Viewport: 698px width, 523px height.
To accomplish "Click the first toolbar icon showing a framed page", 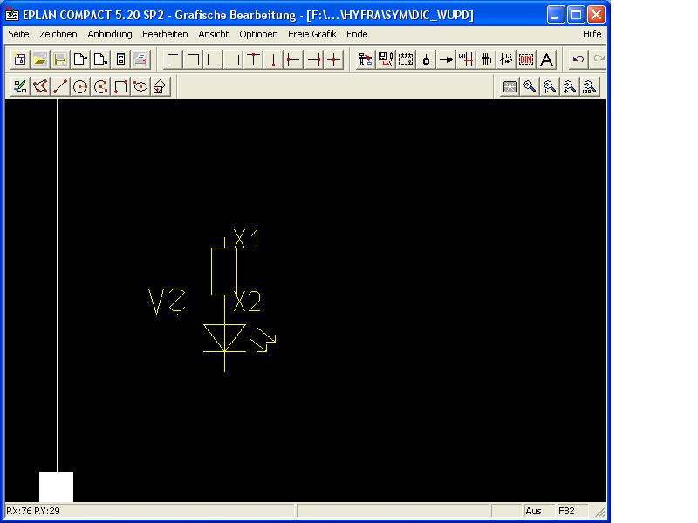I will point(19,59).
